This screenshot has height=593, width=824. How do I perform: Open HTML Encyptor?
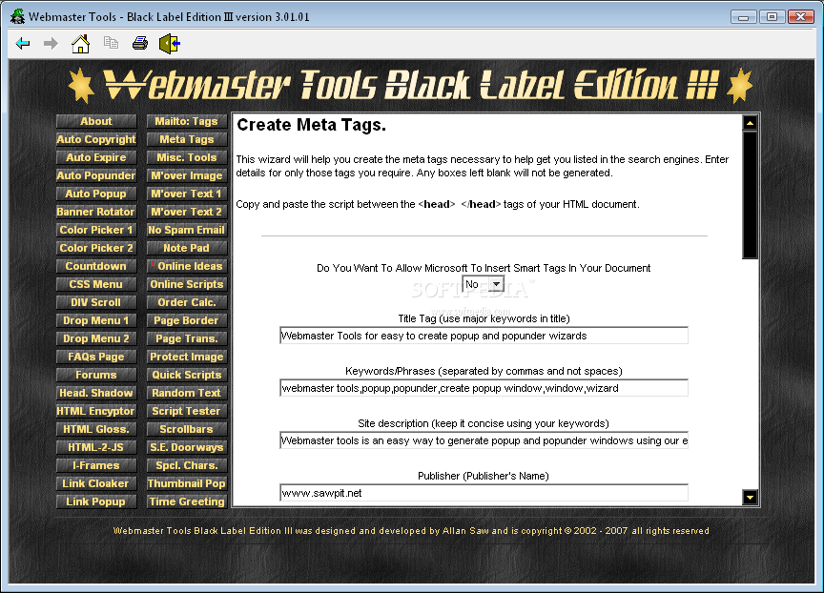(96, 411)
